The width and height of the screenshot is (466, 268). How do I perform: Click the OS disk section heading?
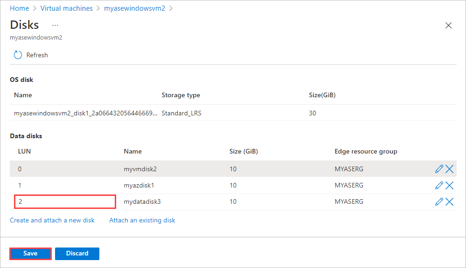[21, 80]
